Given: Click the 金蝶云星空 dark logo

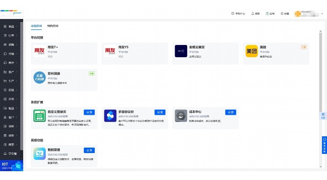Looking at the screenshot, I should point(181,51).
